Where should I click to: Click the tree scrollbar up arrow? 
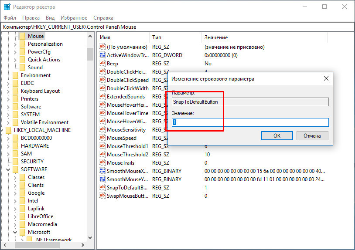click(x=90, y=36)
